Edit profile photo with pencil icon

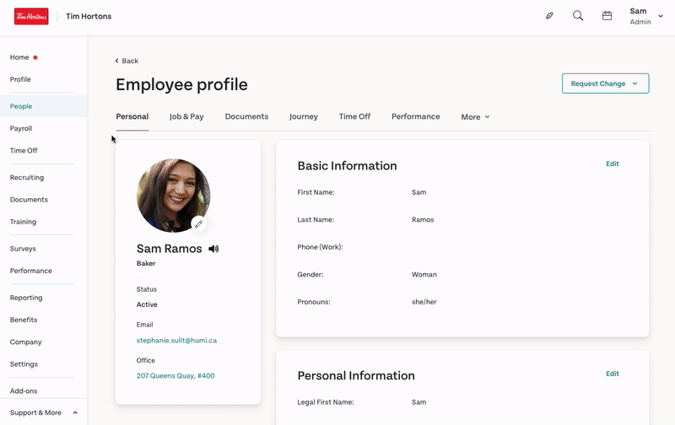click(198, 224)
